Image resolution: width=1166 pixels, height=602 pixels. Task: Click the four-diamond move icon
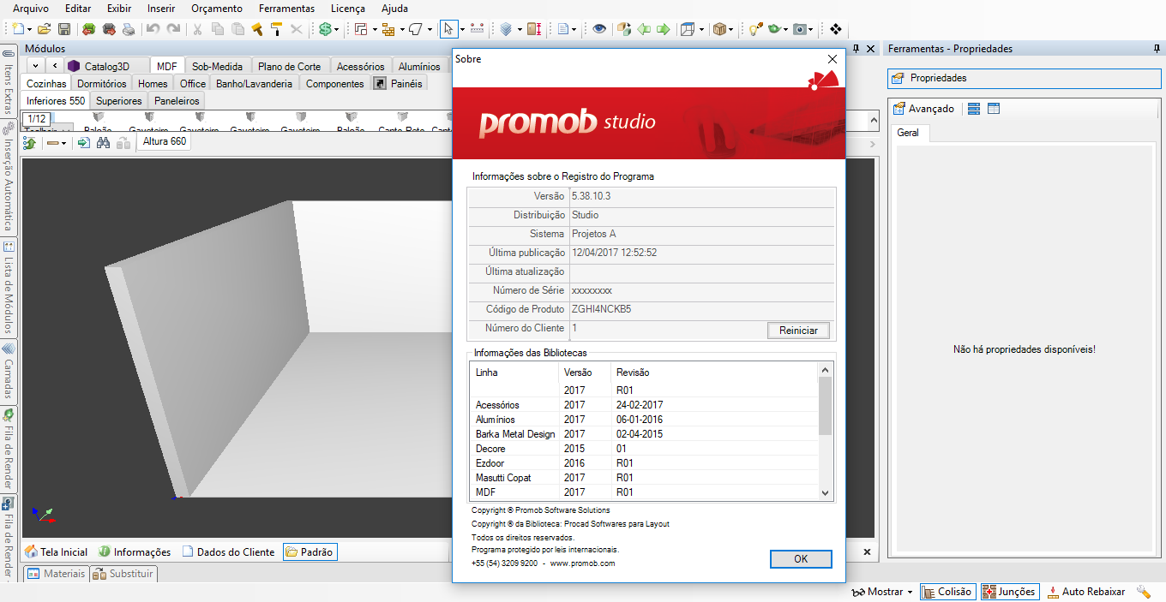click(836, 29)
